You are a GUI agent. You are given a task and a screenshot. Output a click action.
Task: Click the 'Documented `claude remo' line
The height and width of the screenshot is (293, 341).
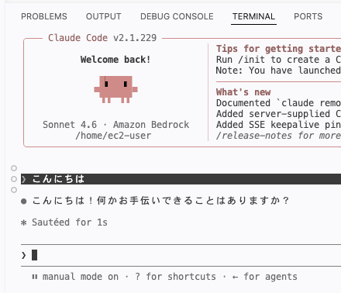tap(278, 103)
